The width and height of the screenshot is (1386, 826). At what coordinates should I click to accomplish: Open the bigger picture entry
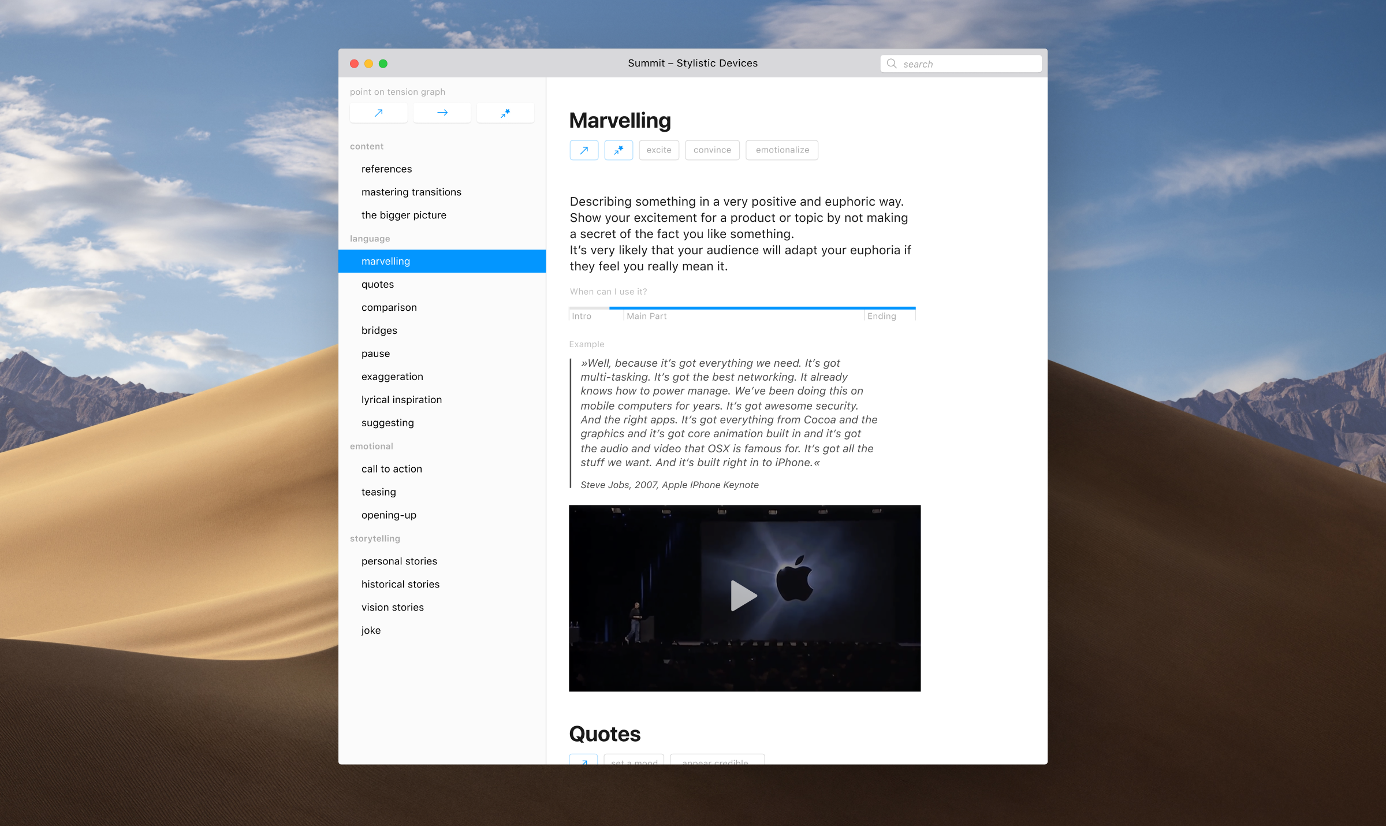442,215
